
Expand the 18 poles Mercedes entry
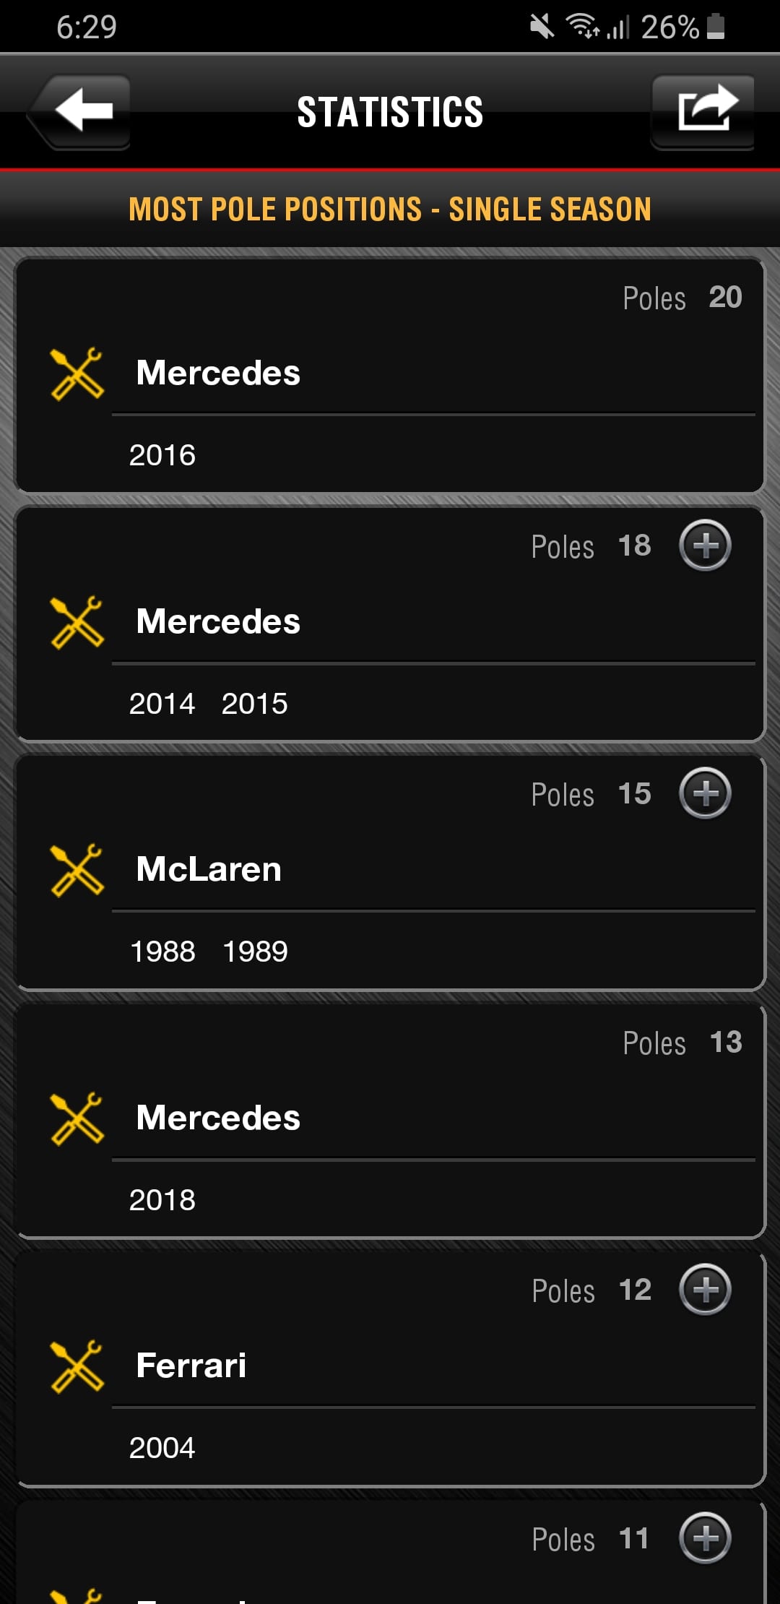[705, 546]
